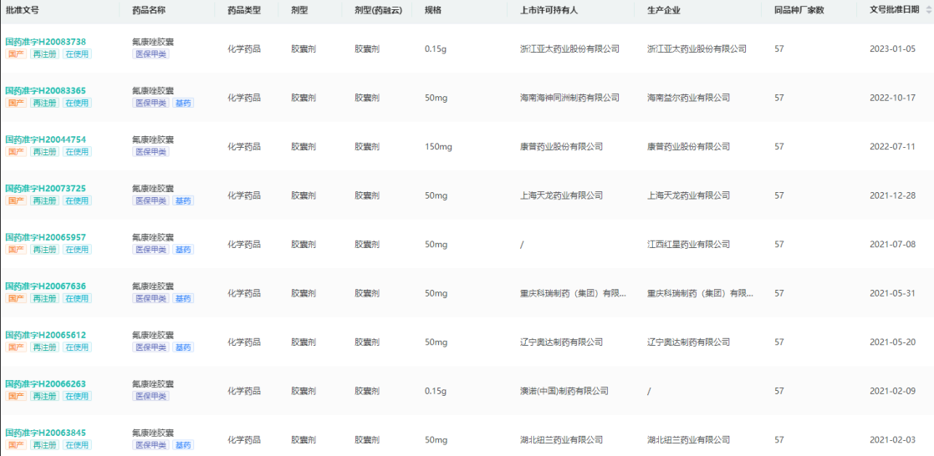Click the 规格 column header
The width and height of the screenshot is (934, 456).
[x=433, y=10]
